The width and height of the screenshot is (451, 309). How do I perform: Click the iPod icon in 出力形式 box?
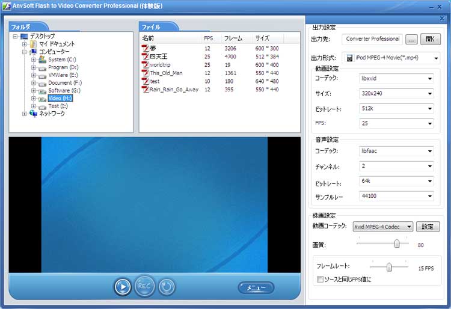[x=349, y=58]
